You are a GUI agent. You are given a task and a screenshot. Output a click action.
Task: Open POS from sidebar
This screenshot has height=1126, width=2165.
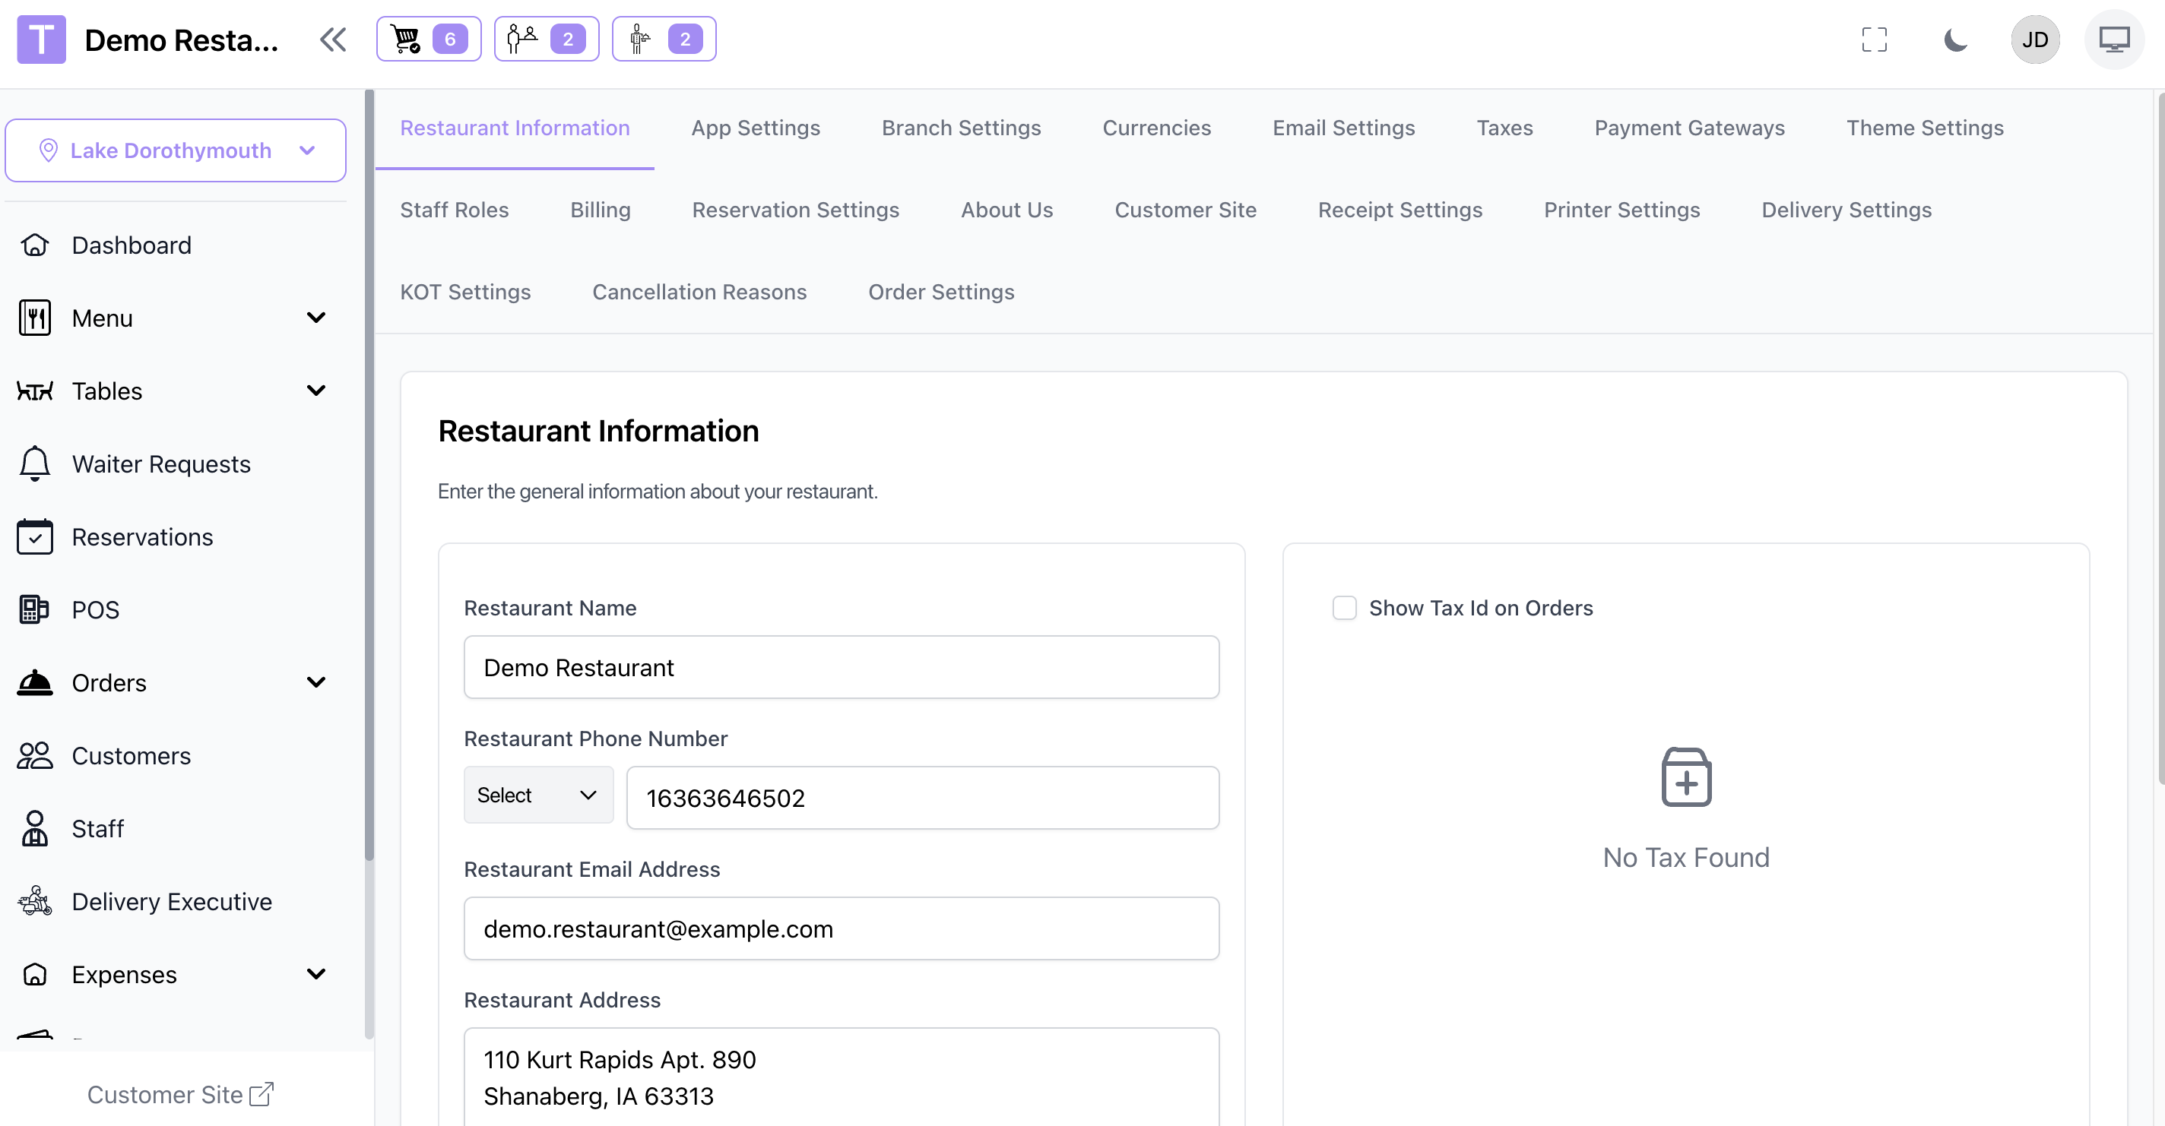95,609
